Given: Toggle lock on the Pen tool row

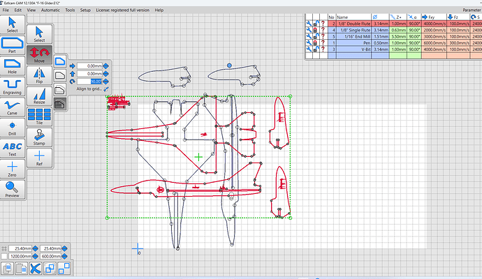Looking at the screenshot, I should (316, 43).
